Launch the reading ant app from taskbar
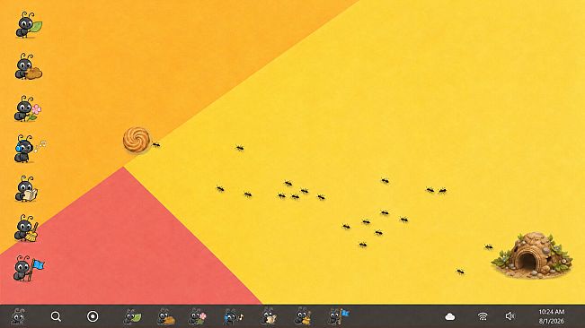The width and height of the screenshot is (585, 328). pyautogui.click(x=269, y=316)
